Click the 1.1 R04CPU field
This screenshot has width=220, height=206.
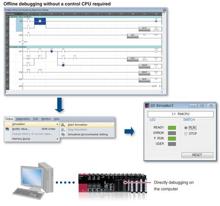[181, 114]
